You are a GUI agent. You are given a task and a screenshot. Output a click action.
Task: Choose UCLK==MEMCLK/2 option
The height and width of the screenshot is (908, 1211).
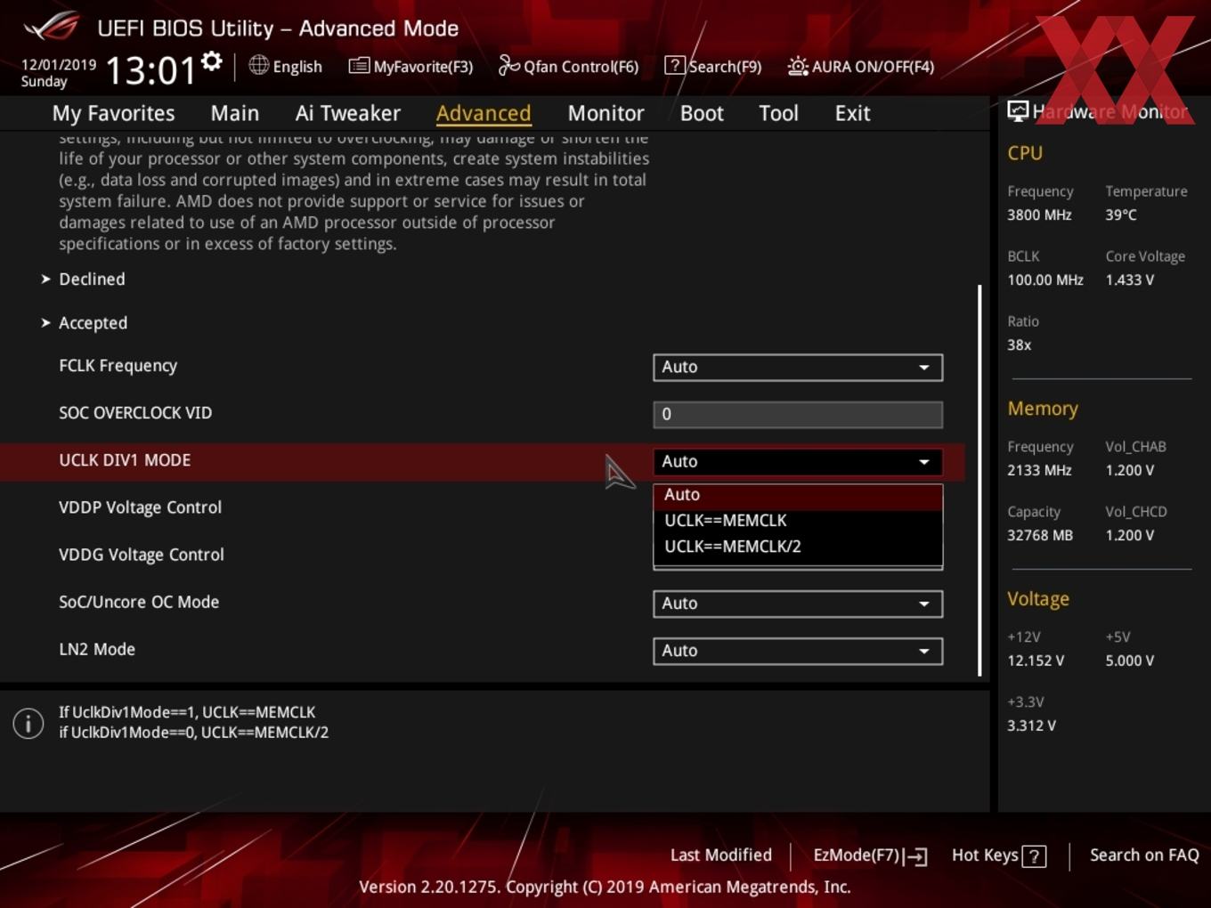tap(798, 547)
